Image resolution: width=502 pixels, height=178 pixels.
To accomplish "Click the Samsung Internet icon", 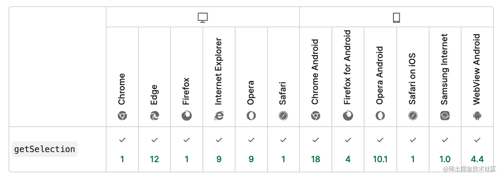I will click(445, 116).
